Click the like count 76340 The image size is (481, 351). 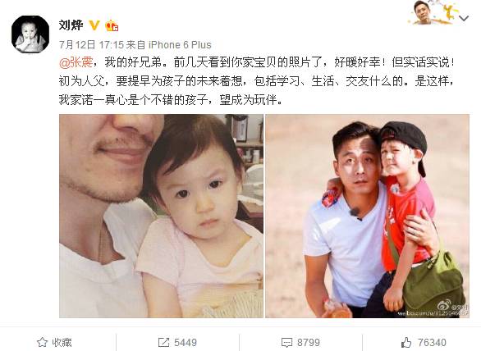point(432,342)
